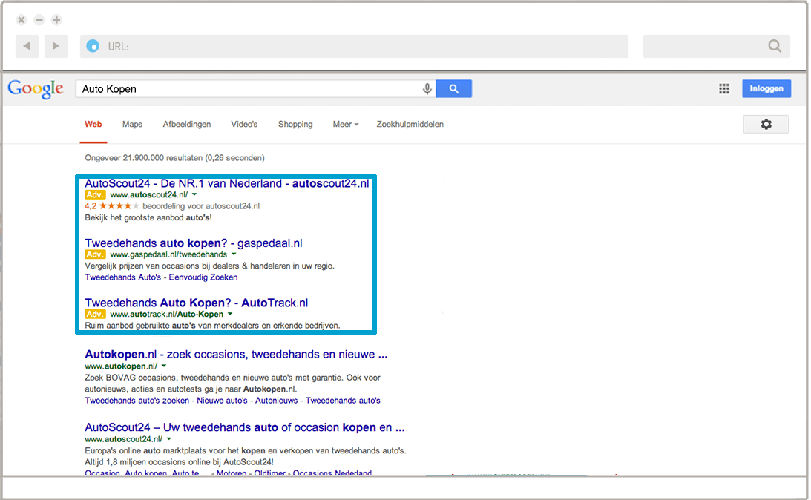Open the Google apps grid icon
Viewport: 811px width, 500px height.
tap(724, 89)
